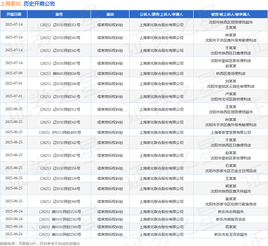Click defendant 高某某

coord(231,227)
